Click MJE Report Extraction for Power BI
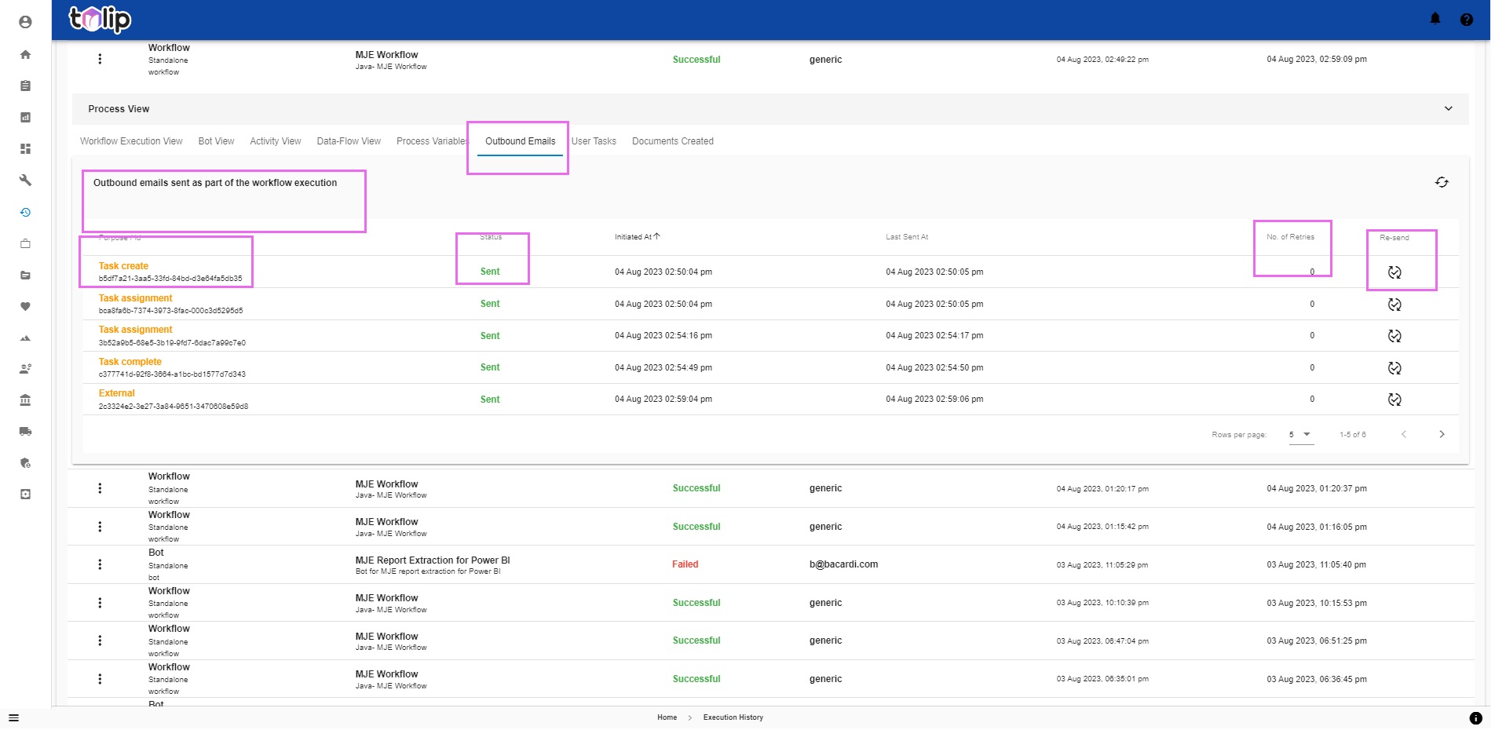1495x730 pixels. (x=433, y=560)
